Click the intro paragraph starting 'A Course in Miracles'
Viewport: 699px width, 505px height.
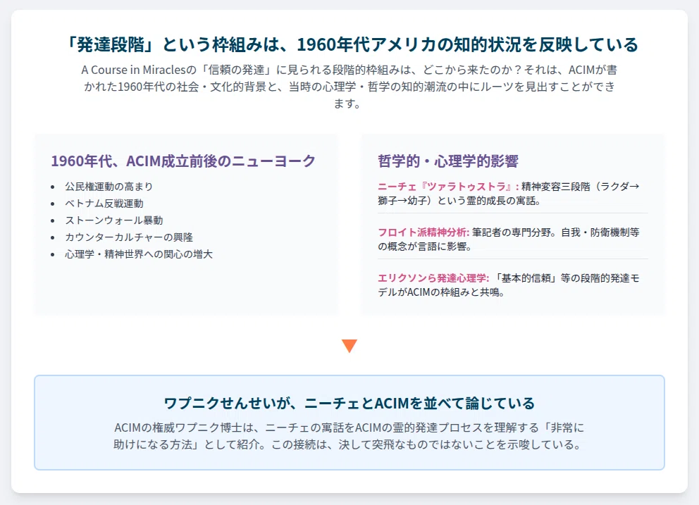[x=349, y=87]
